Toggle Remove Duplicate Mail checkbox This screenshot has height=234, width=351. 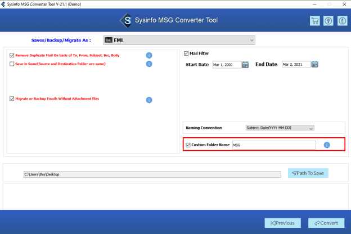[12, 55]
